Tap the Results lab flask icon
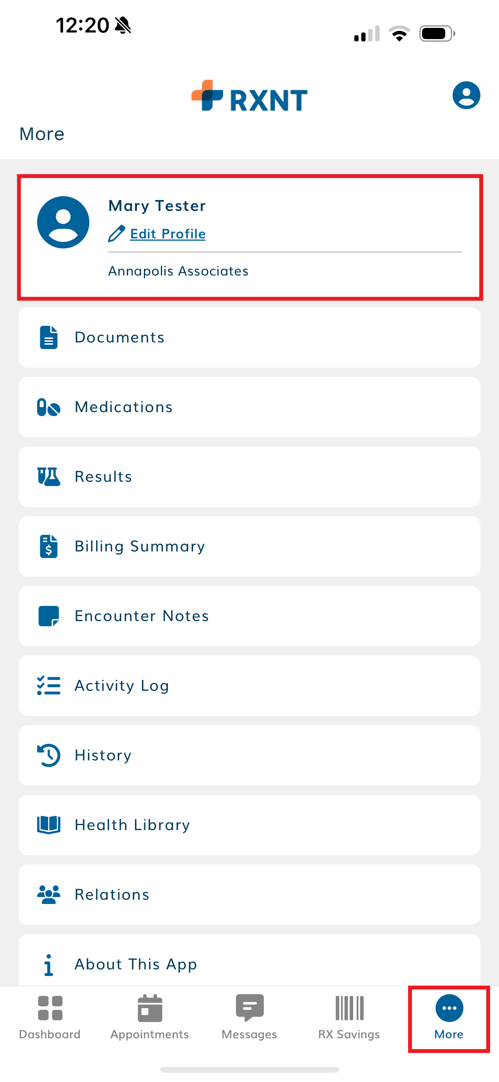Viewport: 499px width, 1082px height. 49,477
